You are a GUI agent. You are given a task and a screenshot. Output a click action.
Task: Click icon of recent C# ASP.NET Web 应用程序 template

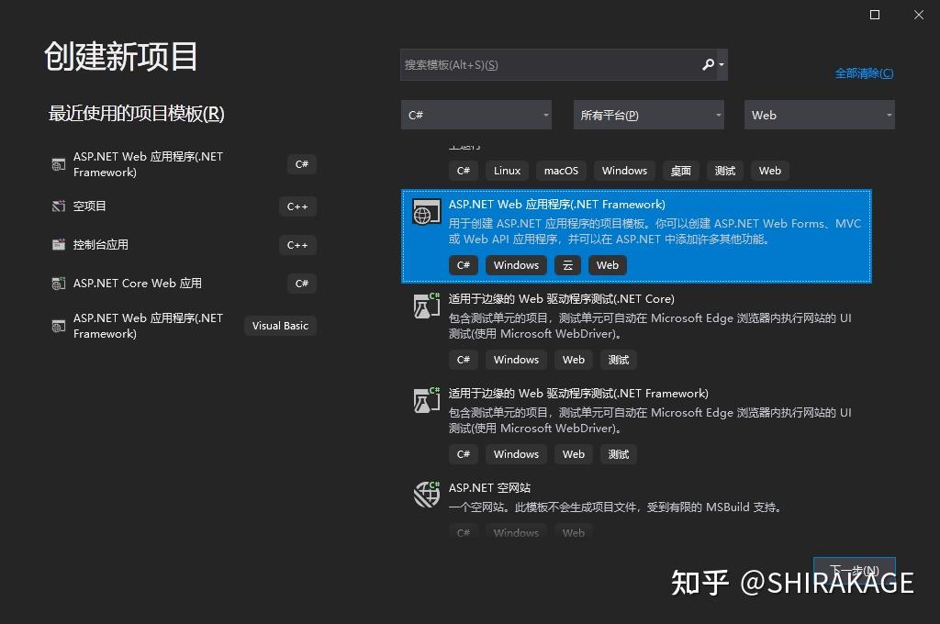[x=58, y=164]
